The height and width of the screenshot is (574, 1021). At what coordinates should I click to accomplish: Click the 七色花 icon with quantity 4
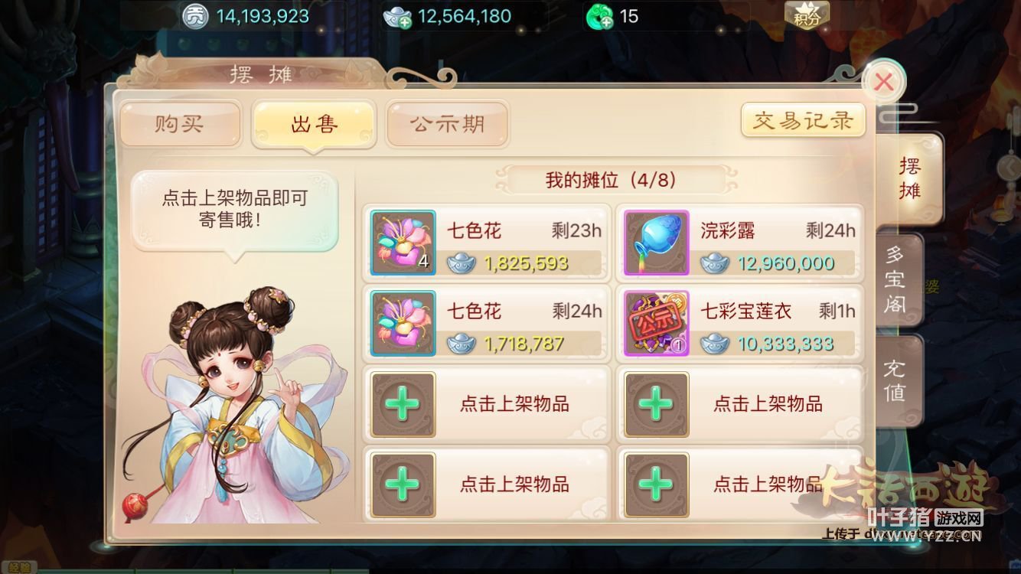(403, 243)
